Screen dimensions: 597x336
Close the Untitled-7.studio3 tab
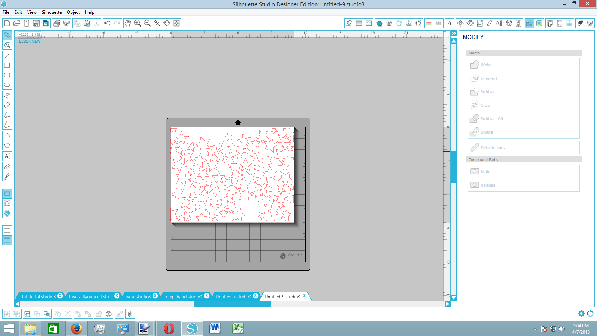[256, 296]
